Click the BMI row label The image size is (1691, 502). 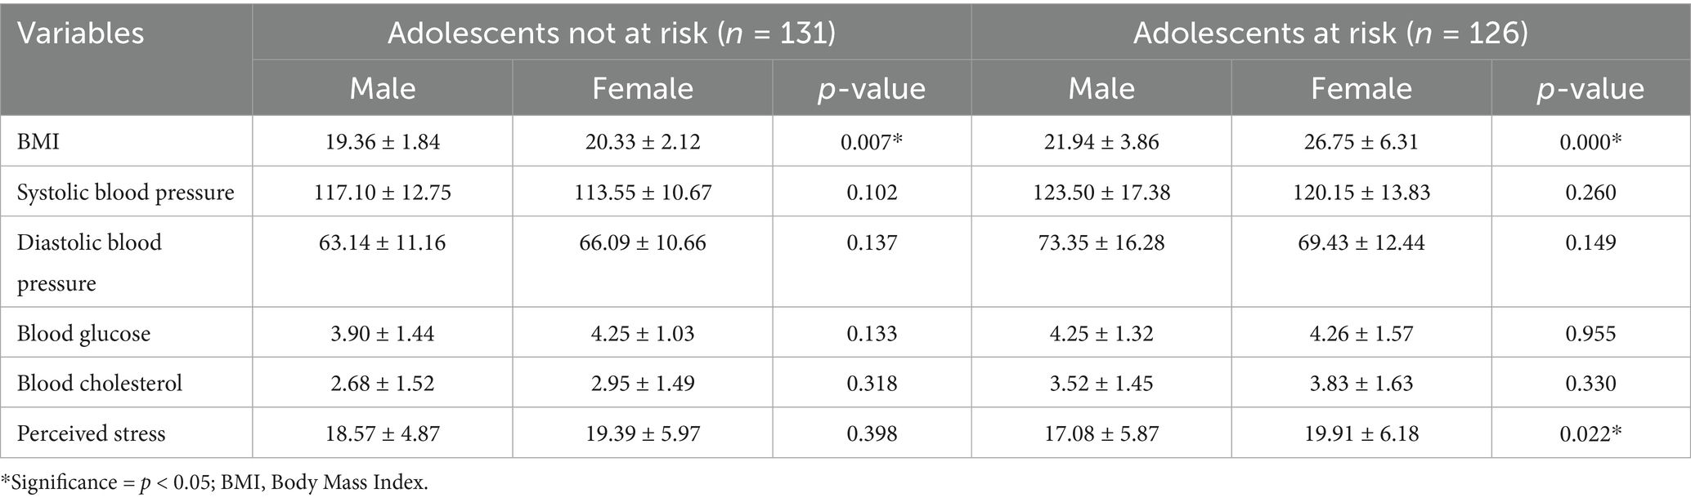[38, 142]
